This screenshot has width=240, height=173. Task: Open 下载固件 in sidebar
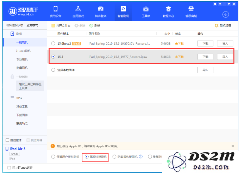pos(22,115)
